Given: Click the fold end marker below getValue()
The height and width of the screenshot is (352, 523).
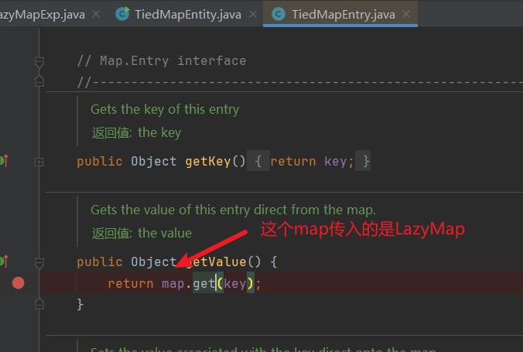Looking at the screenshot, I should [x=39, y=303].
